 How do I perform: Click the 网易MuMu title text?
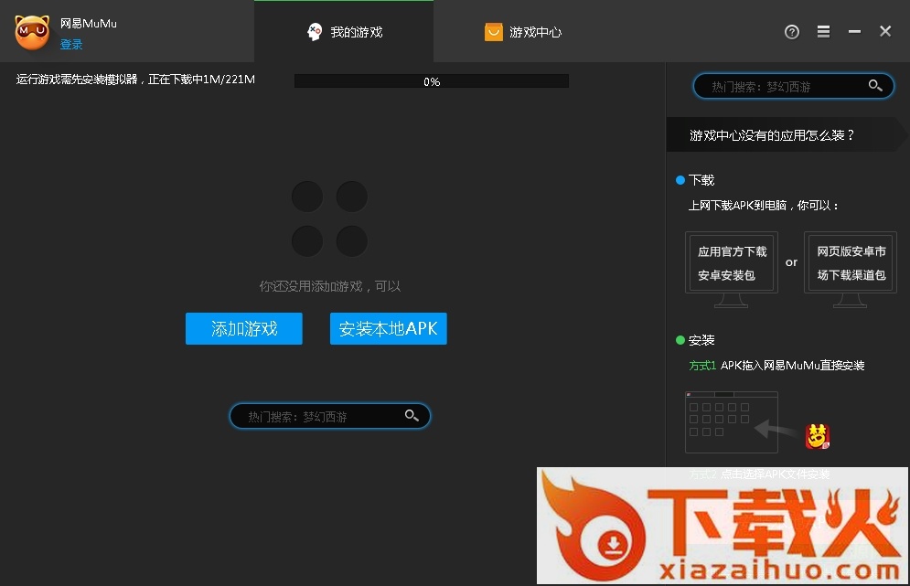coord(88,24)
